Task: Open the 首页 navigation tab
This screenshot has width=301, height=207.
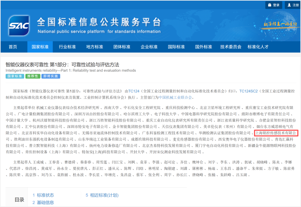Action: 13,47
